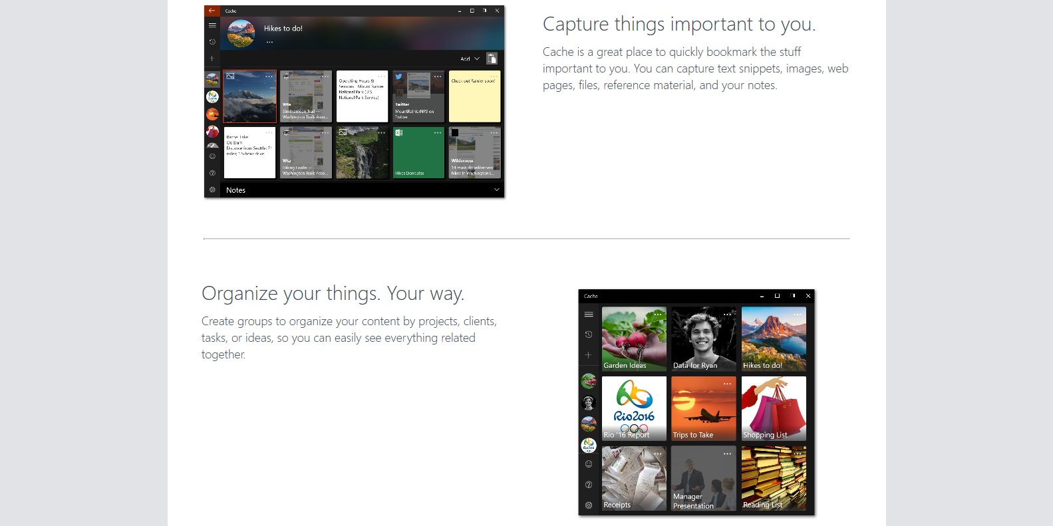Open settings gear in the groups grid sidebar
Screen dimensions: 1053x526
pos(589,505)
